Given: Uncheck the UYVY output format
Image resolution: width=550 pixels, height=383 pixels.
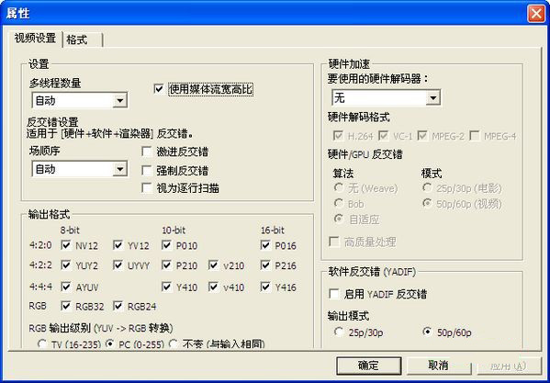Looking at the screenshot, I should click(x=118, y=265).
